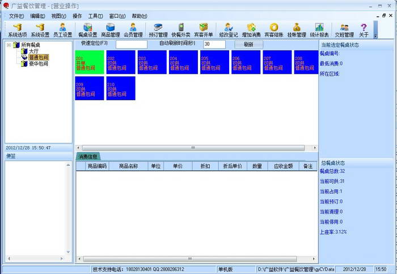The height and width of the screenshot is (274, 397).
Task: Click the 数量 column header
Action: pos(257,166)
